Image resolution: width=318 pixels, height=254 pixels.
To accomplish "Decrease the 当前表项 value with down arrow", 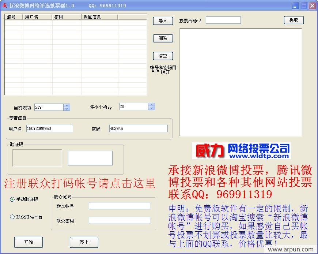I will coord(67,109).
